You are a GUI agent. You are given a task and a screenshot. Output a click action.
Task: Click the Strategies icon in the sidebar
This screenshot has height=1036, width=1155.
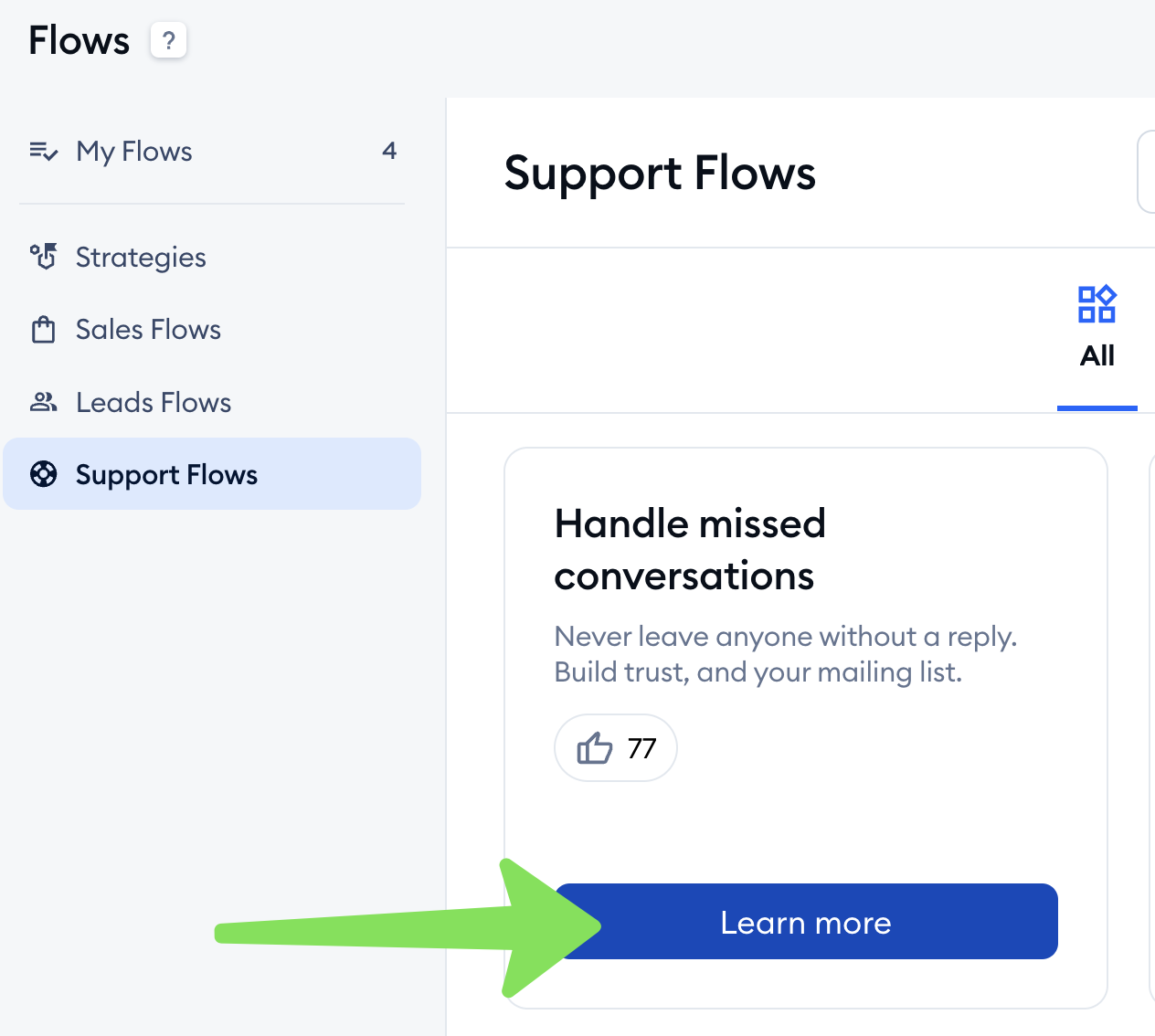(x=44, y=257)
